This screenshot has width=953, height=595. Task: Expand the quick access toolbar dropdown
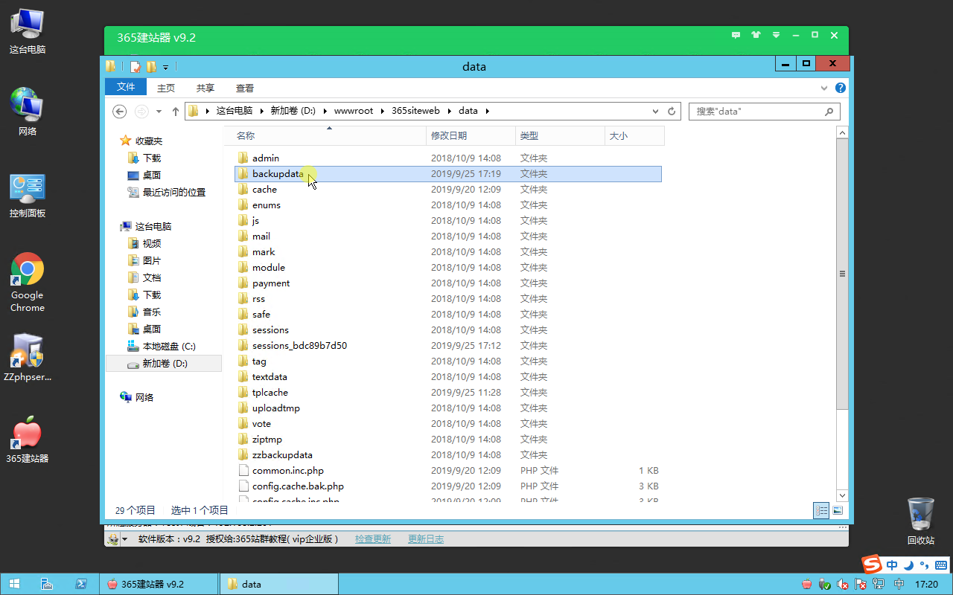166,67
